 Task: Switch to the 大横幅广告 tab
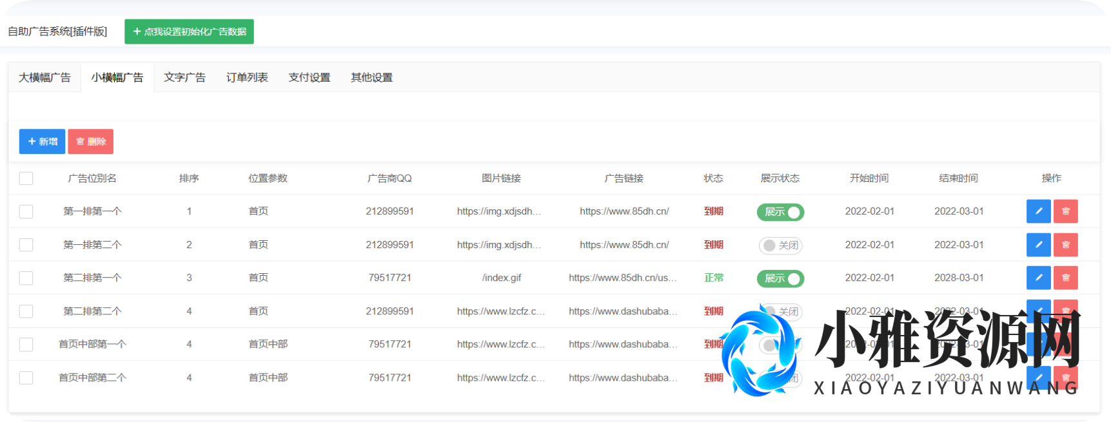click(x=44, y=77)
